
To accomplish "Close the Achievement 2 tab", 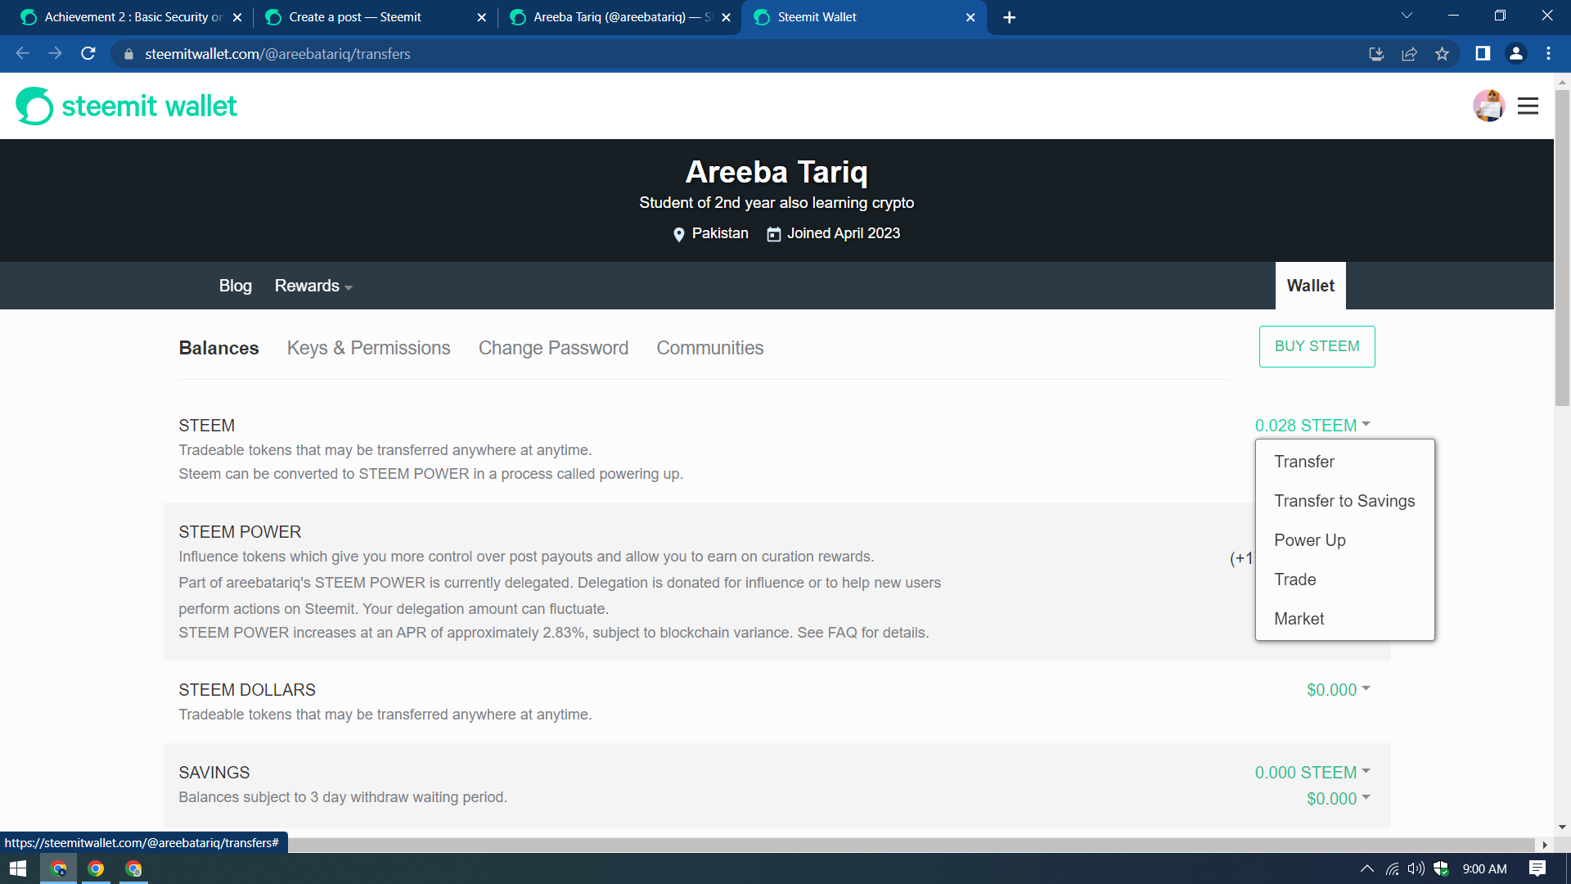I will tap(237, 17).
